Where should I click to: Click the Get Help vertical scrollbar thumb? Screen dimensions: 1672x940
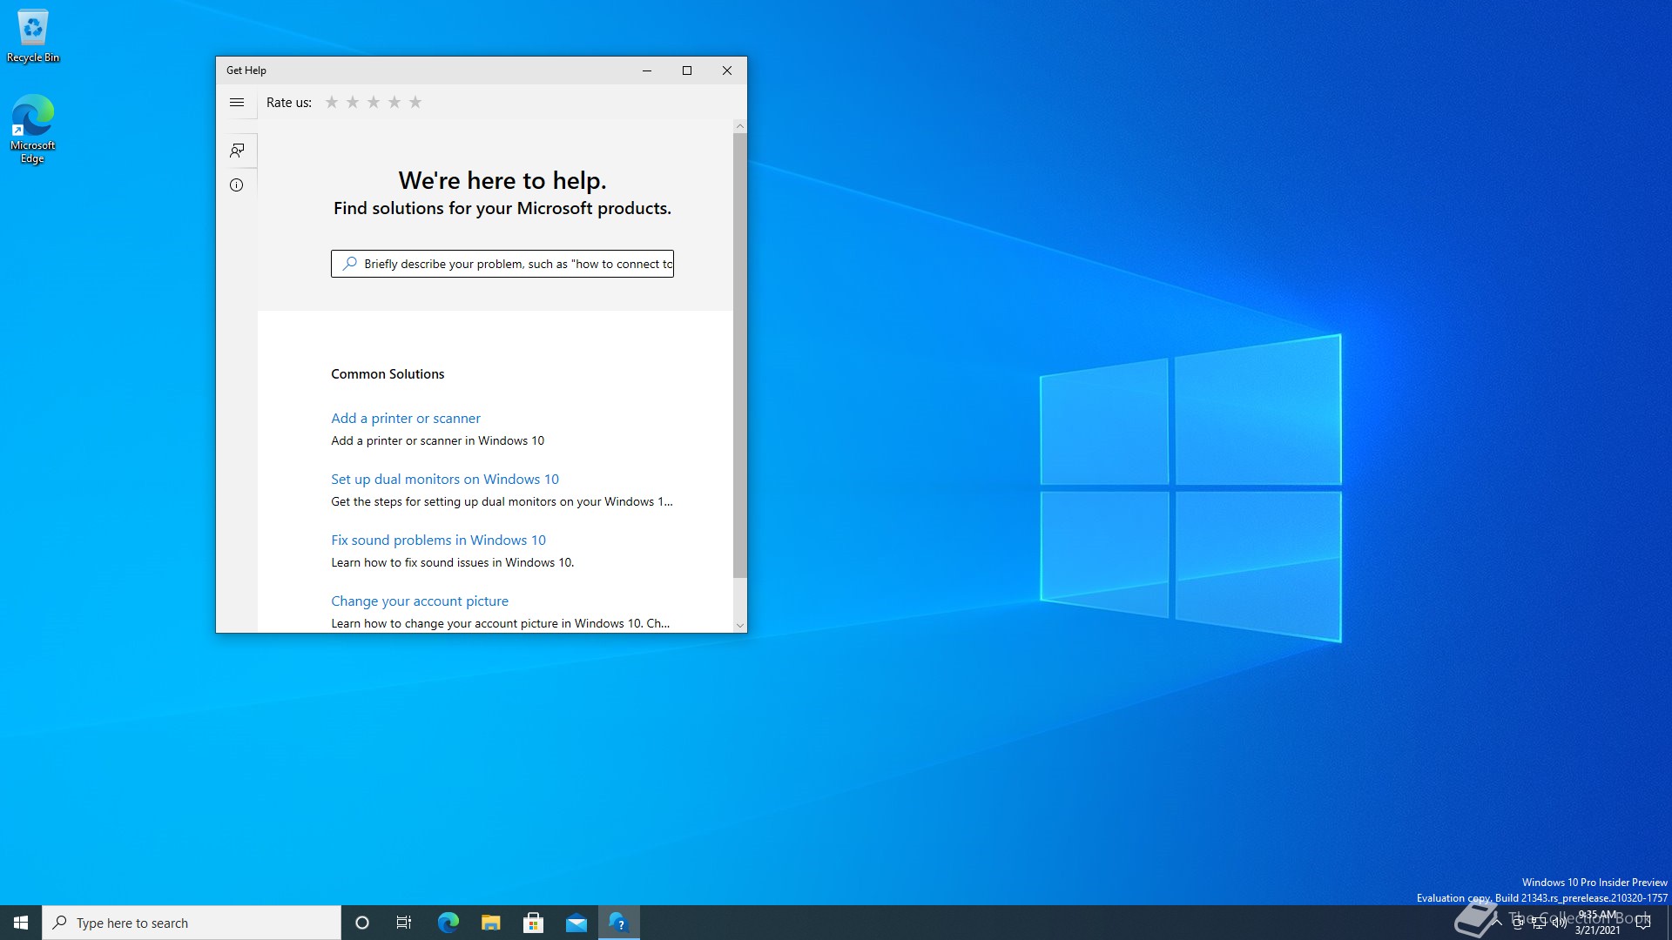(x=740, y=355)
